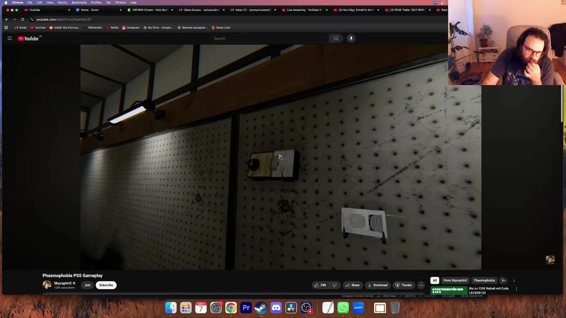Open the View menu in menu bar
This screenshot has height=318, width=566.
(50, 3)
